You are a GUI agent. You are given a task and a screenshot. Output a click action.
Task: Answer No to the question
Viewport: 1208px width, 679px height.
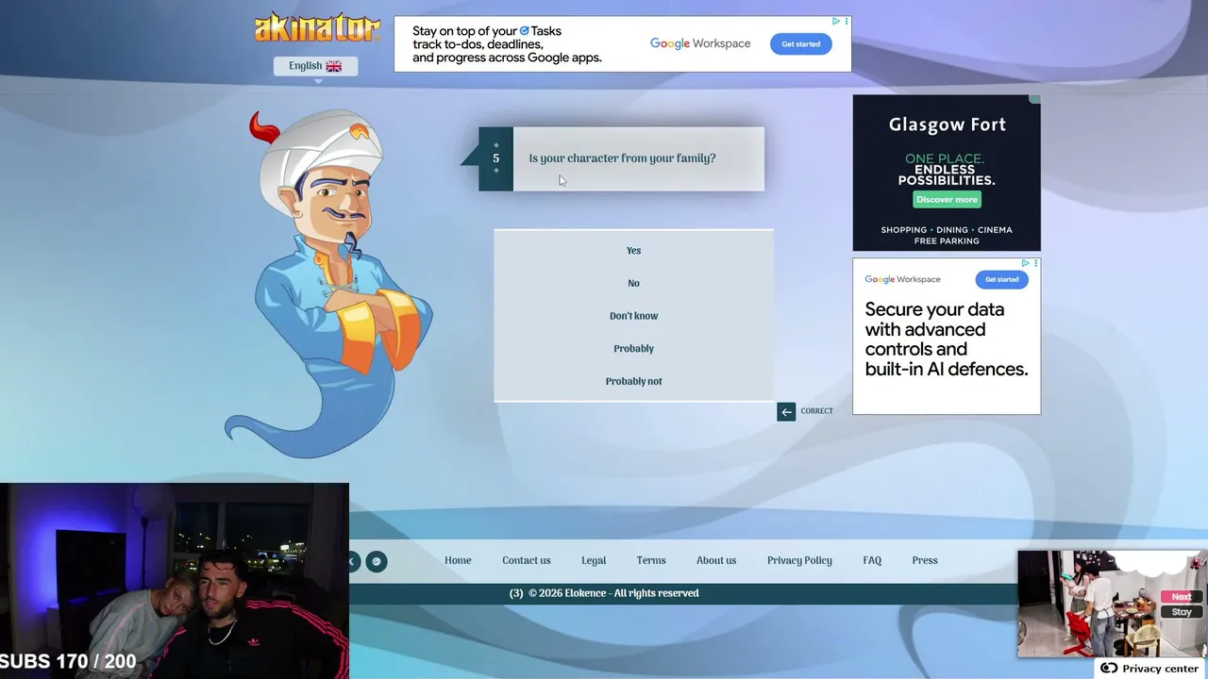(633, 283)
